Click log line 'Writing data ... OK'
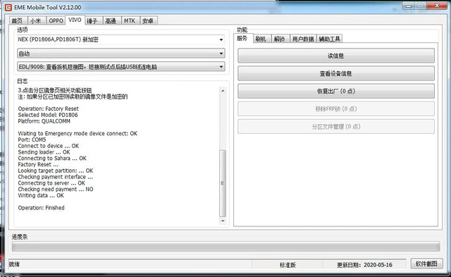 point(41,195)
